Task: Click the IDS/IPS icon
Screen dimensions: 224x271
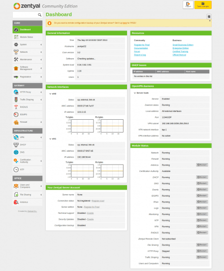Action: [x=16, y=114]
